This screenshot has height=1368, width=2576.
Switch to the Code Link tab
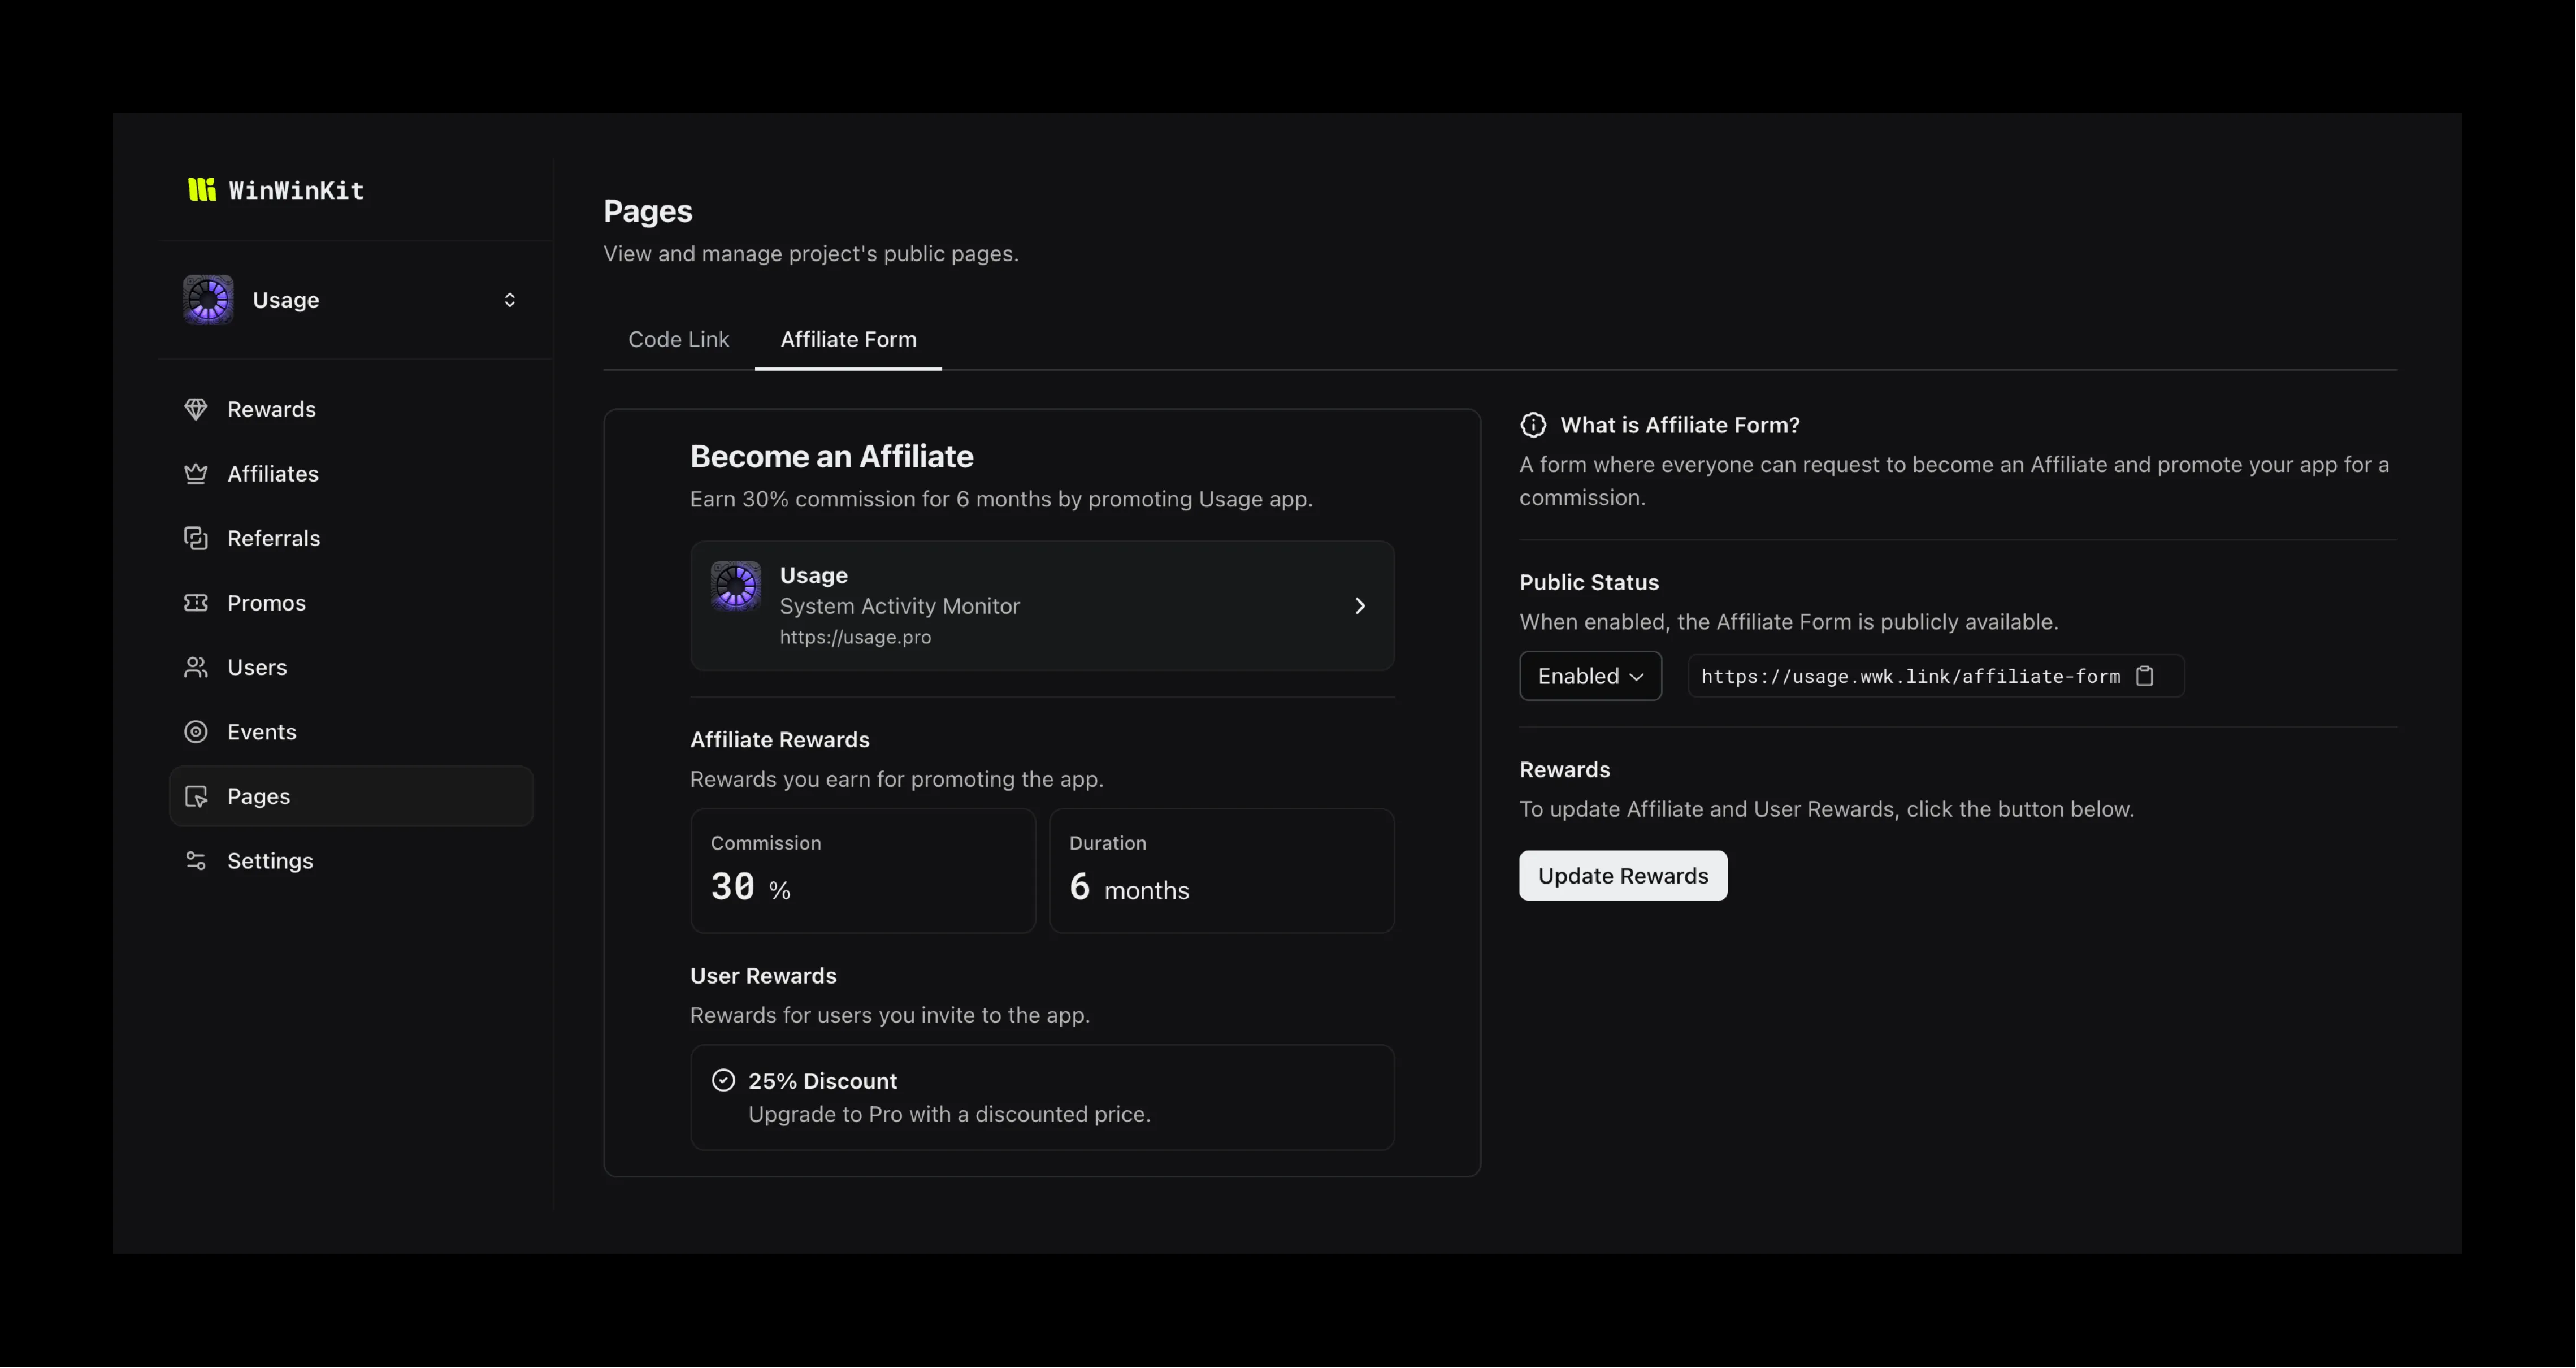[678, 339]
